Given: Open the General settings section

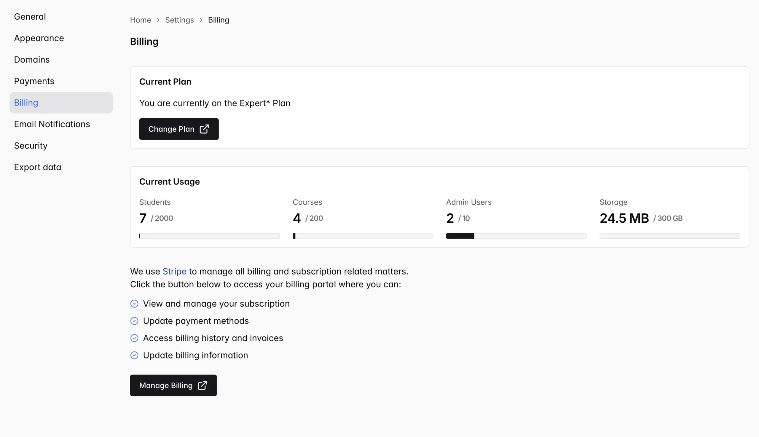Looking at the screenshot, I should tap(61, 17).
